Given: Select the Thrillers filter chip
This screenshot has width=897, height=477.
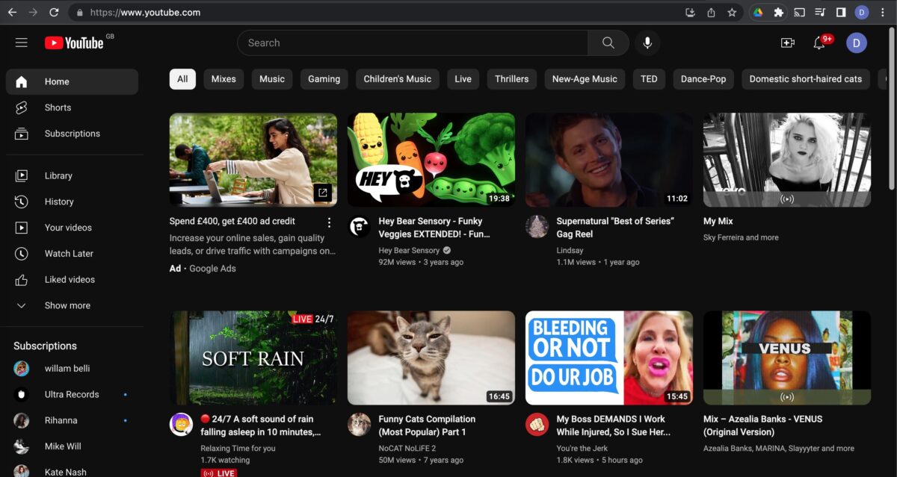Looking at the screenshot, I should [x=512, y=79].
